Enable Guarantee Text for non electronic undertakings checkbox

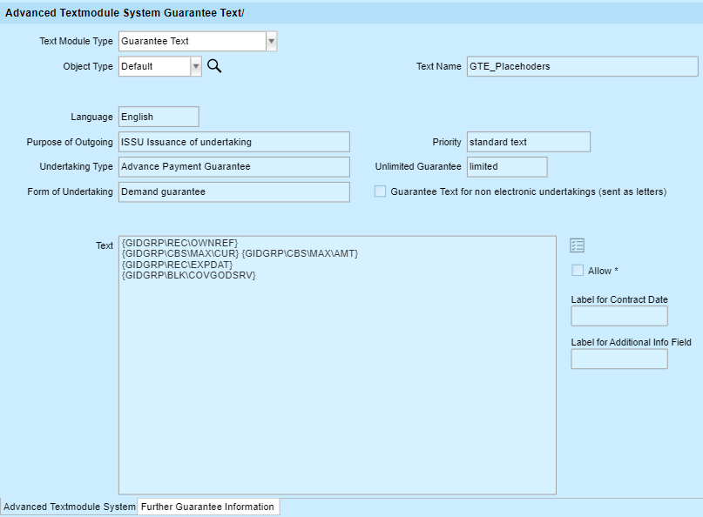[x=380, y=191]
